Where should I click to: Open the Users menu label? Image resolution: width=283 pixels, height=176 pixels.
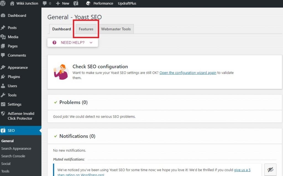click(12, 86)
